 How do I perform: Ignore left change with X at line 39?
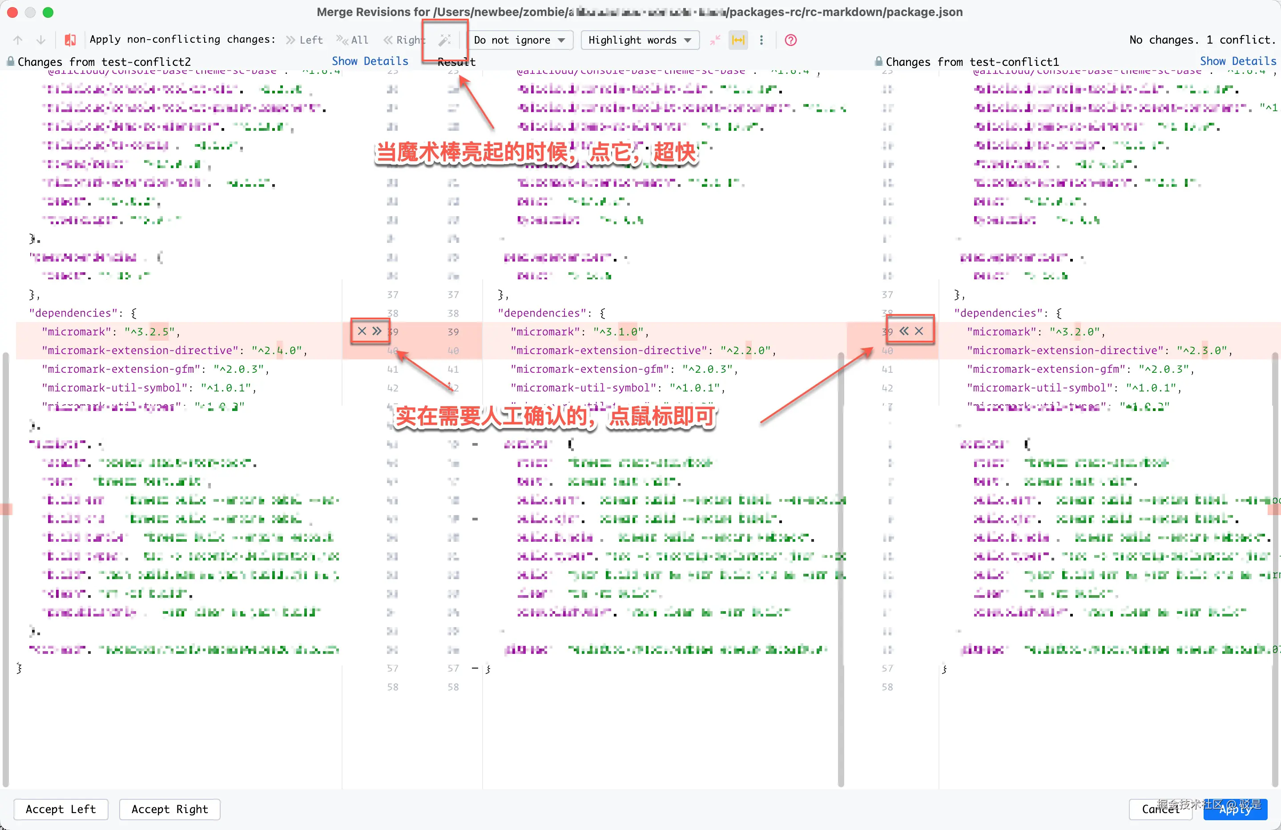(x=362, y=331)
